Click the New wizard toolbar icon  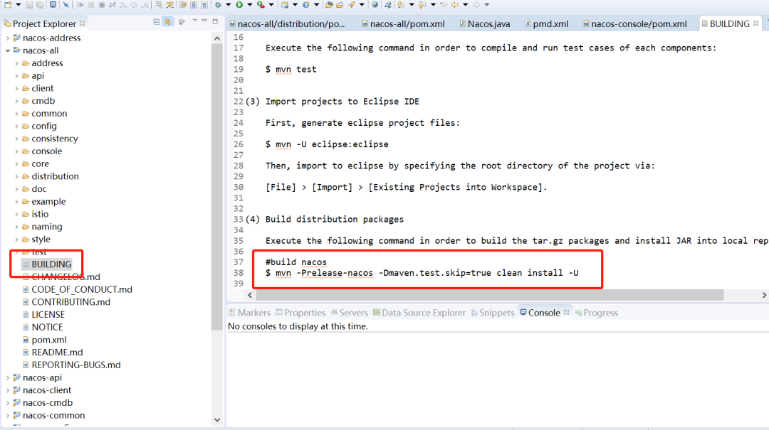8,5
